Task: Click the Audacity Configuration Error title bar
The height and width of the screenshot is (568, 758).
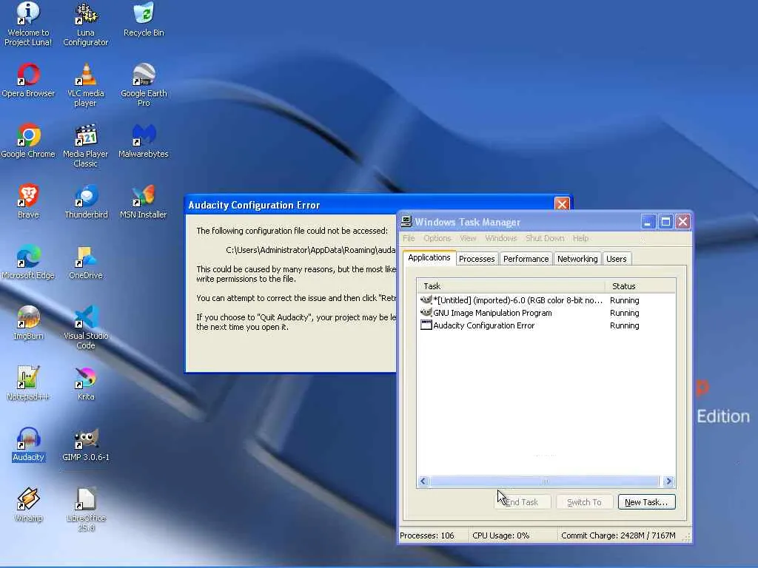Action: coord(370,205)
